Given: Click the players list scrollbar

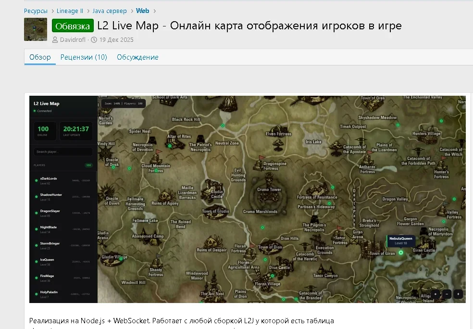Looking at the screenshot, I should (x=97, y=177).
